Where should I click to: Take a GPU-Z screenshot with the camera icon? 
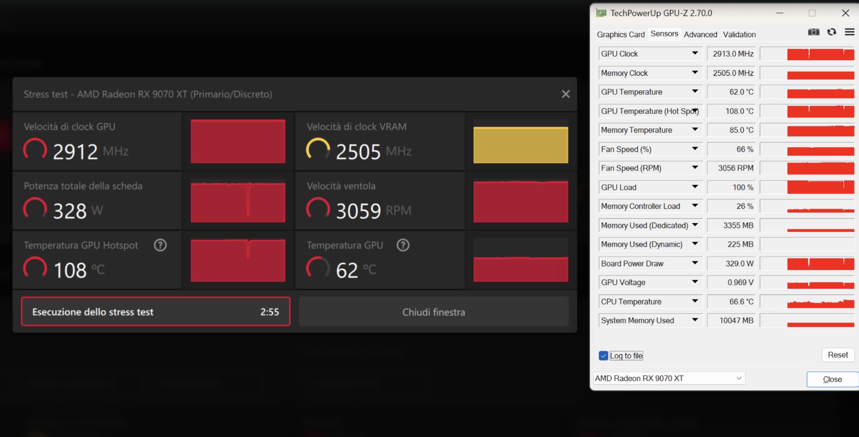coord(813,32)
